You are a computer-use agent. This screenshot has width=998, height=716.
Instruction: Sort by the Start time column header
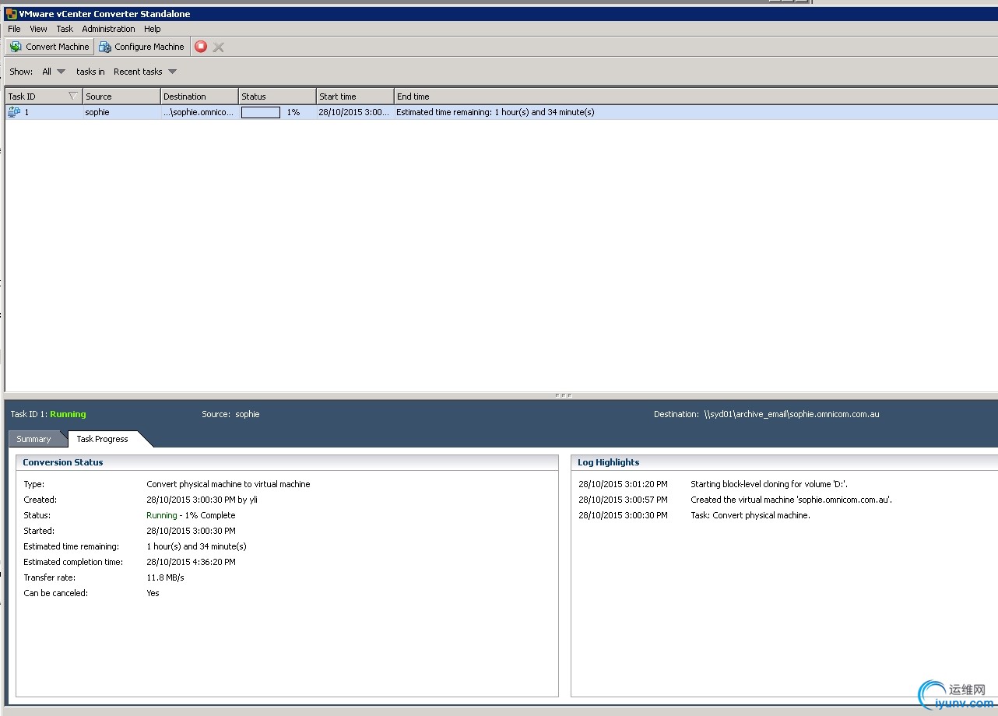[x=355, y=97]
